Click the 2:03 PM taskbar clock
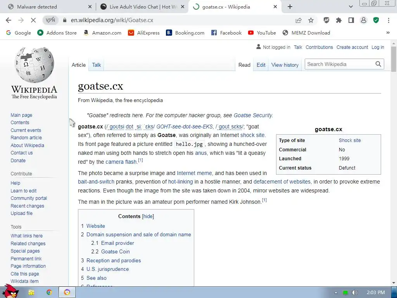The height and width of the screenshot is (298, 397). 376,293
